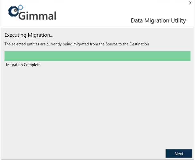Screen dimensions: 195x161
Task: Click the word Utility in the window title
Action: (178, 21)
